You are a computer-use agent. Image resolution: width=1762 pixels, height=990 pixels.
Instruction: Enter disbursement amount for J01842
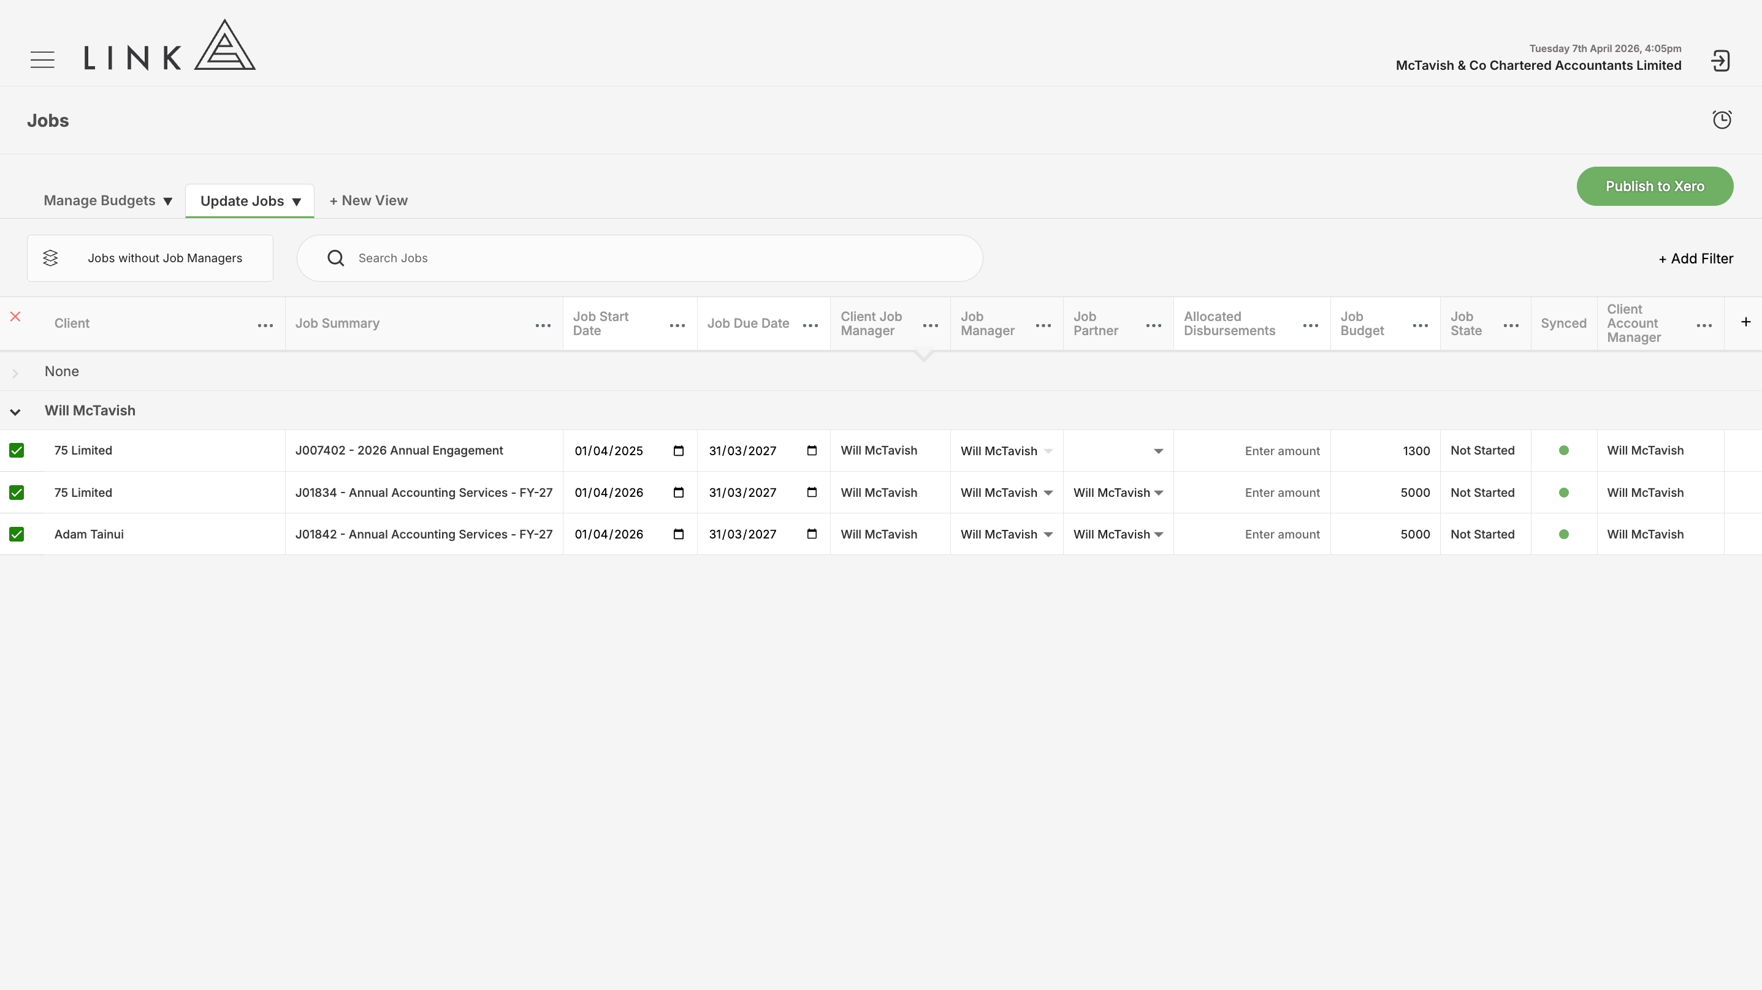(1252, 535)
